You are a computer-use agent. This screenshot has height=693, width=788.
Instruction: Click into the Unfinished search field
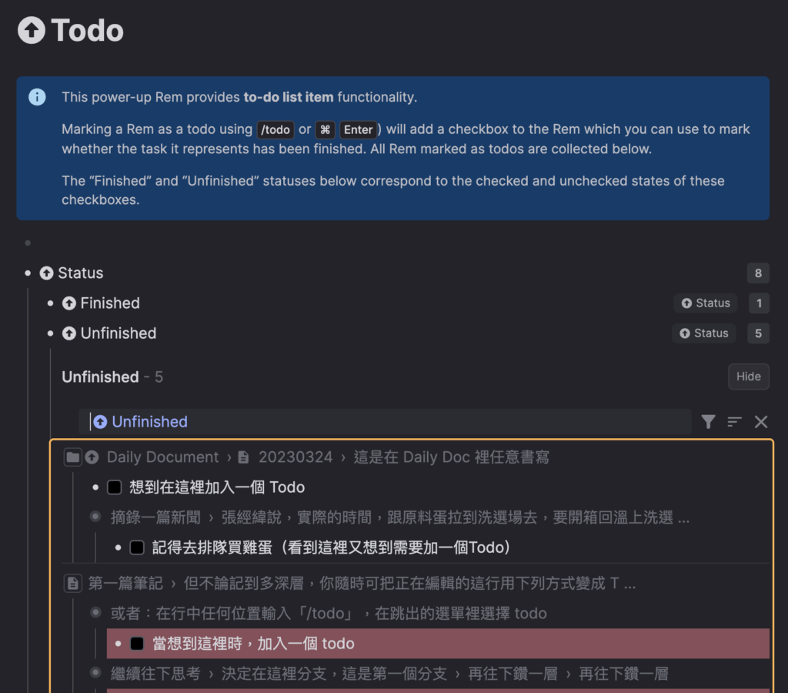click(385, 421)
